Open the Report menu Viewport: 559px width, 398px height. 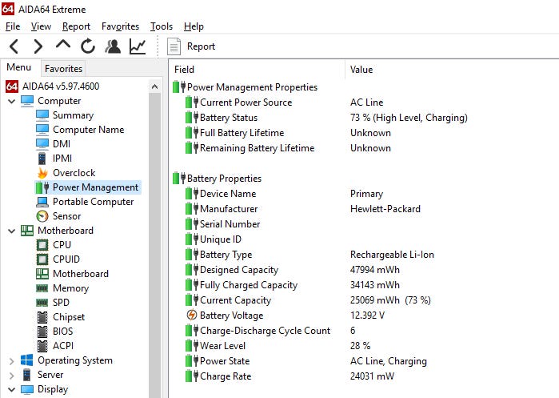(77, 26)
